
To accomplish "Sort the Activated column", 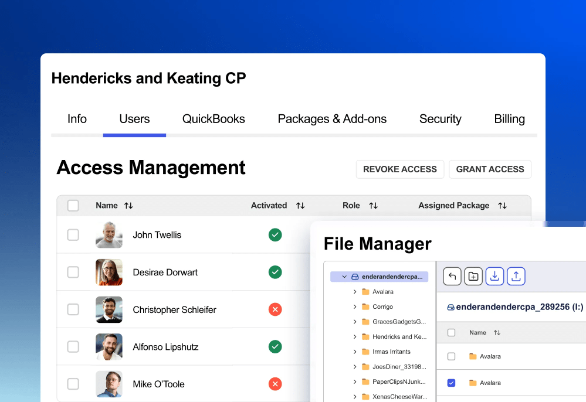I will pos(300,206).
